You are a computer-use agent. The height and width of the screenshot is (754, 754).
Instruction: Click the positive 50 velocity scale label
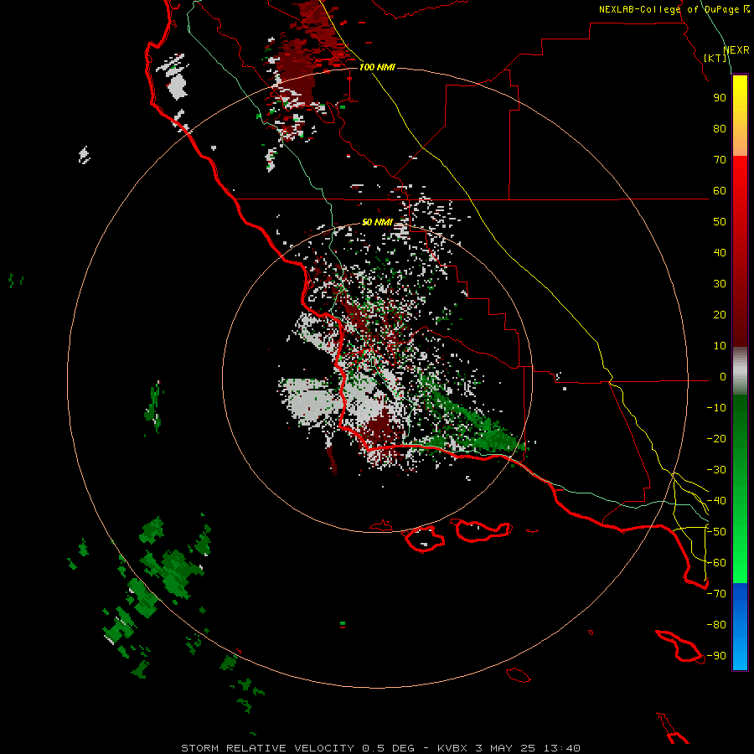click(720, 222)
